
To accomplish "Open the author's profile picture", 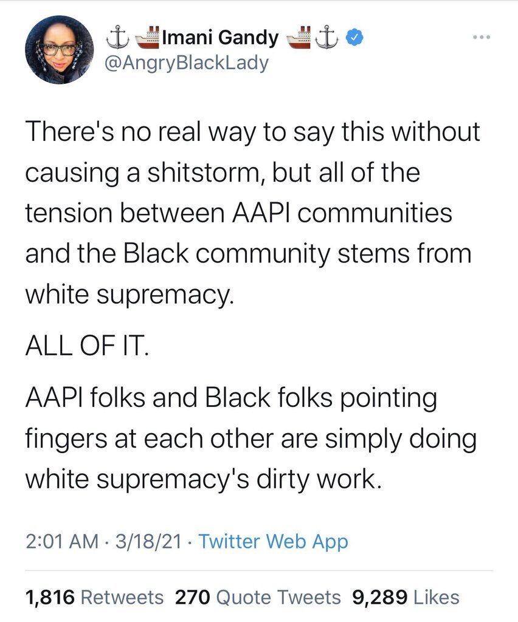I will [59, 50].
